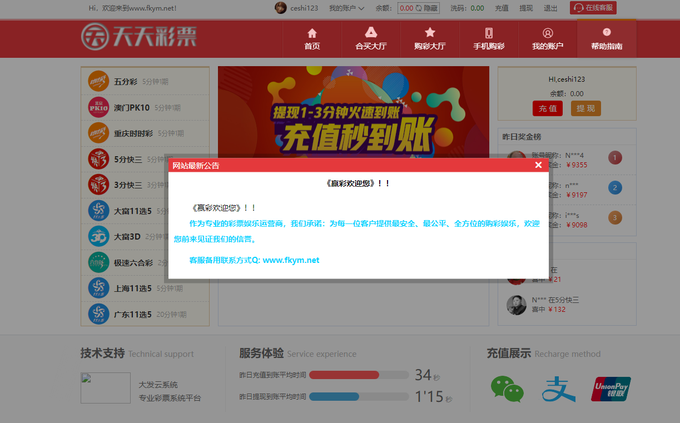Open 澳门PK10 via its PK10 icon
The height and width of the screenshot is (423, 680).
click(98, 107)
